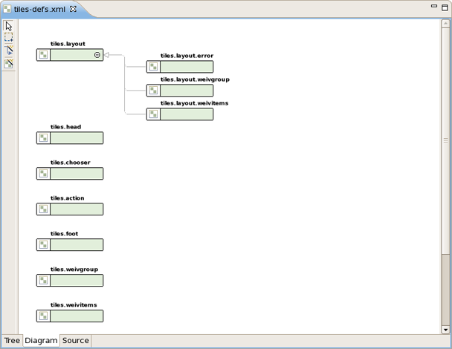Activate the marquee selection tool
Screen dimensions: 452x349
(x=9, y=38)
